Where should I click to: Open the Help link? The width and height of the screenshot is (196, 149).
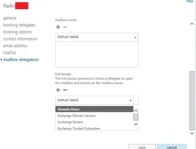(189, 1)
